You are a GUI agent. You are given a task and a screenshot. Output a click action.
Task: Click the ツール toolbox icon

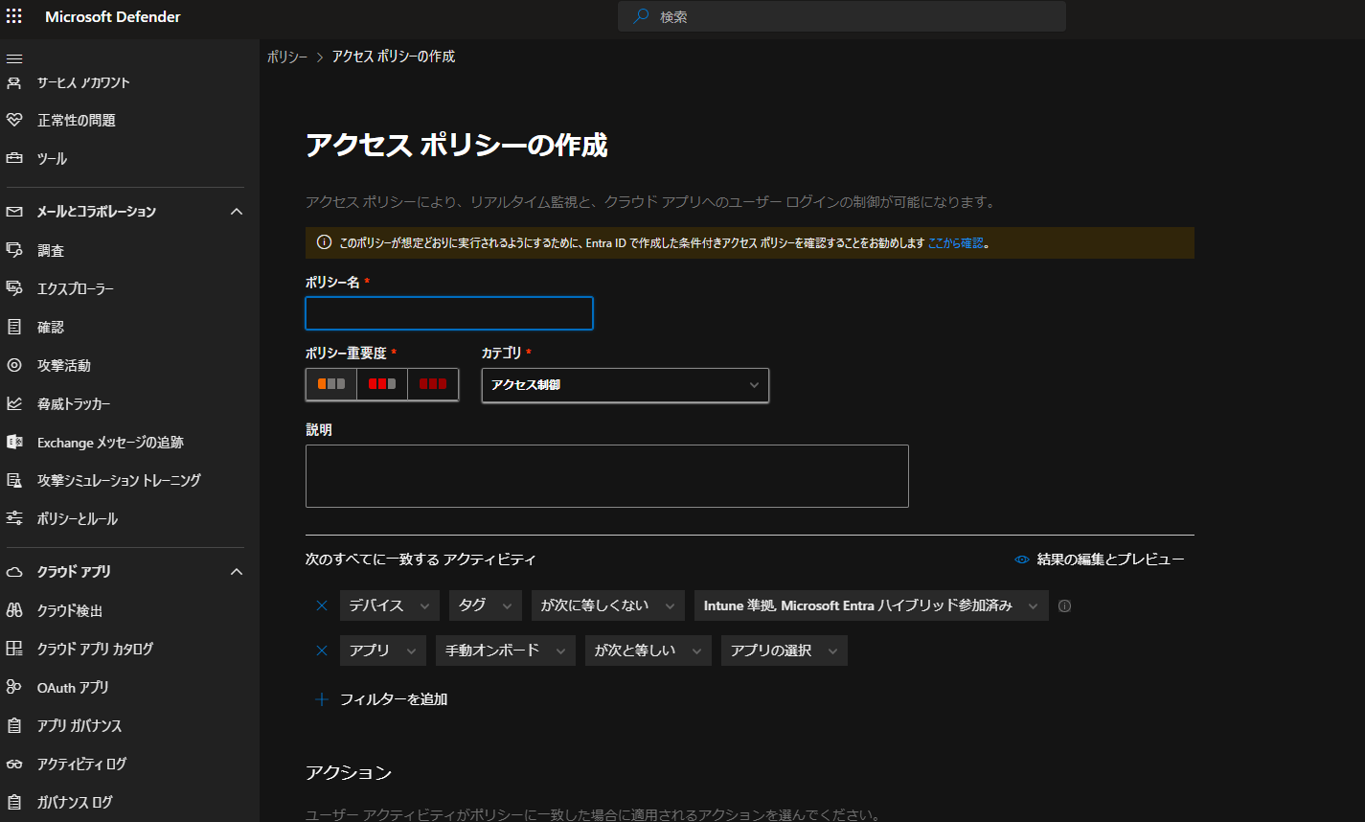point(14,158)
